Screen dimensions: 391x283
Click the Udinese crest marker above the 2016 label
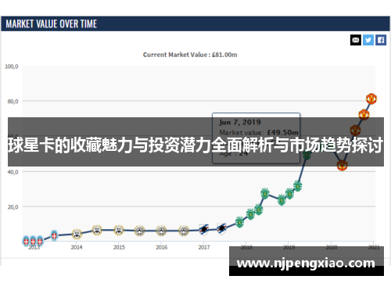click(x=161, y=231)
